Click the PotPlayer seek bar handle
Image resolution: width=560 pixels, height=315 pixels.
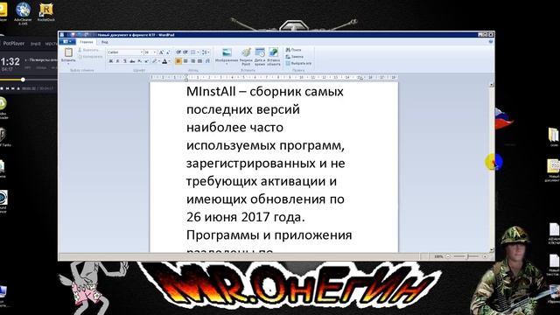pos(23,80)
